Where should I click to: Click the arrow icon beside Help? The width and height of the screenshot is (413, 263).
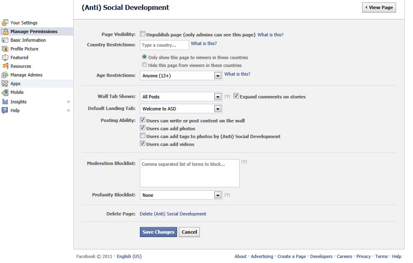coord(68,110)
